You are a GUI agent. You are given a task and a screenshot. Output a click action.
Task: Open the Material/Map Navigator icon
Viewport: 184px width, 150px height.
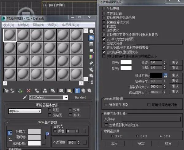(91, 82)
